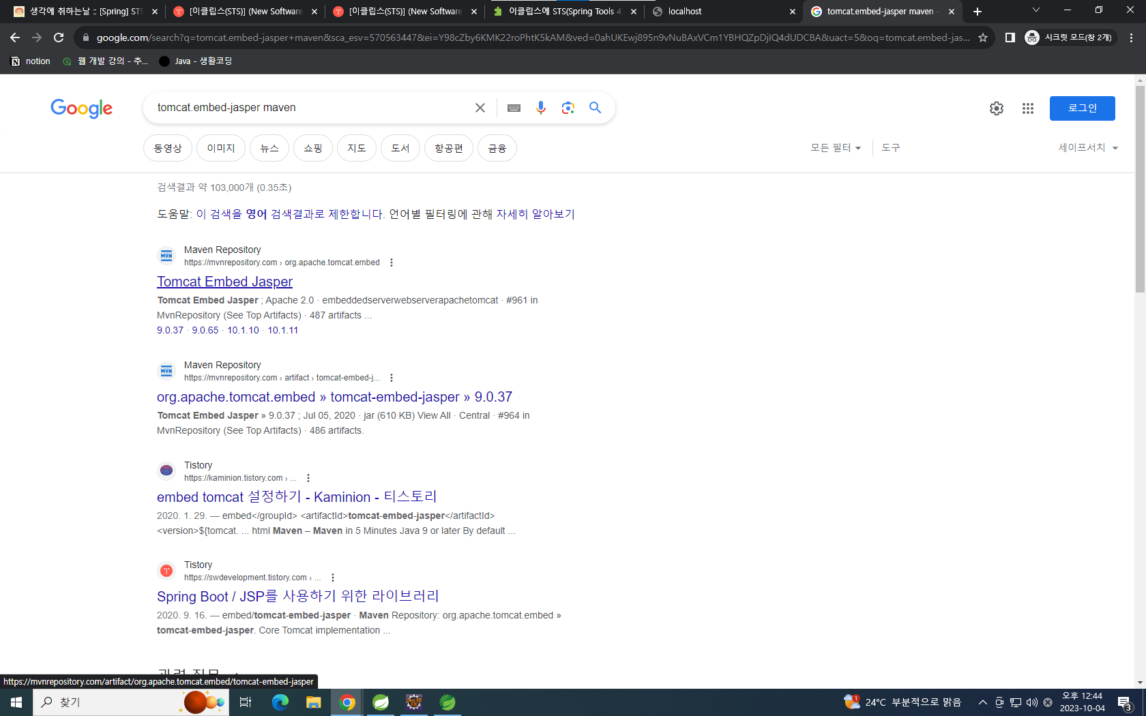
Task: Open 웹 개발 강의 bookmark
Action: tap(105, 61)
